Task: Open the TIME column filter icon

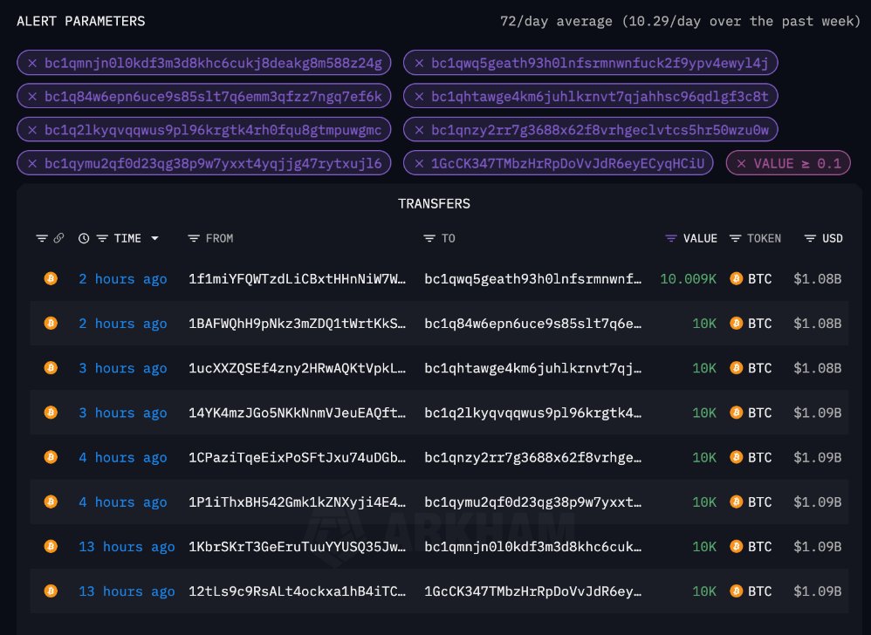Action: [x=102, y=238]
